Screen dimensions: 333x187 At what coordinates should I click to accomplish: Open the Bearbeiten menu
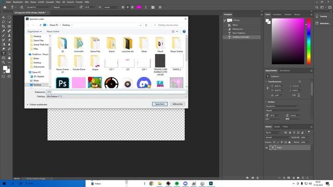point(18,2)
